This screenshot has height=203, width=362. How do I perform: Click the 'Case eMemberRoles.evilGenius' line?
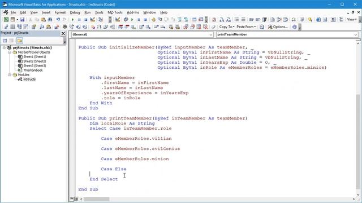point(140,149)
